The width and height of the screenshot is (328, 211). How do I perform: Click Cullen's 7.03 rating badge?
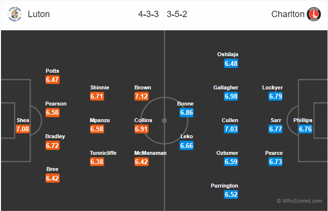[x=231, y=129]
